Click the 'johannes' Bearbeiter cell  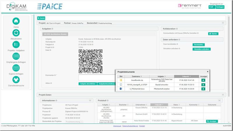(124, 110)
